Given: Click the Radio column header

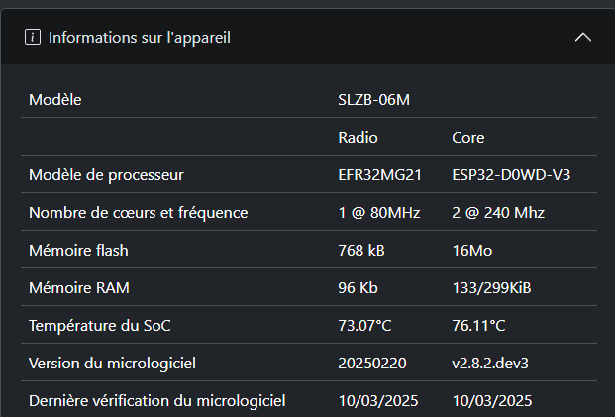Looking at the screenshot, I should click(358, 138).
